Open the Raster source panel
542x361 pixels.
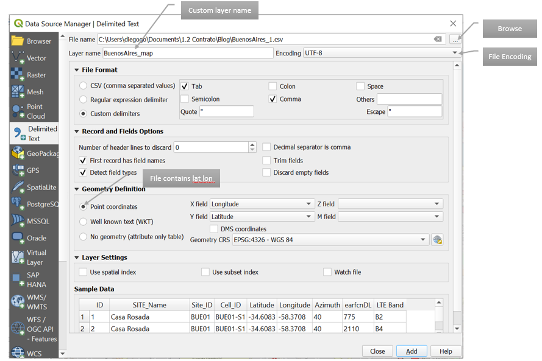[17, 75]
